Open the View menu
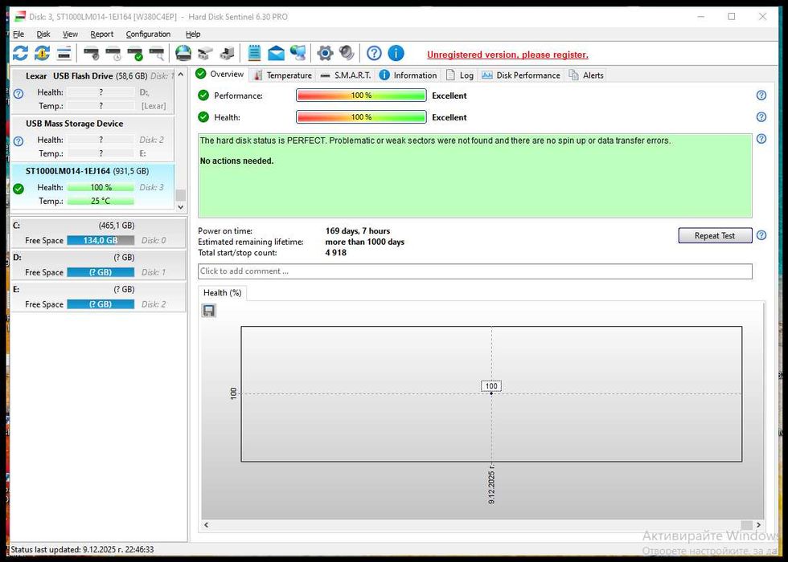Viewport: 788px width, 562px height. pyautogui.click(x=70, y=34)
